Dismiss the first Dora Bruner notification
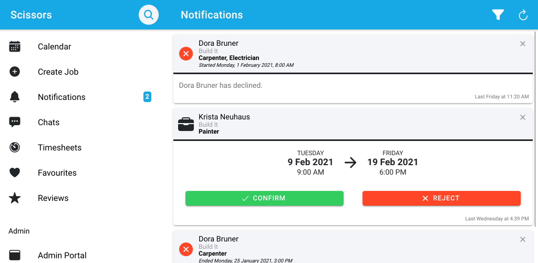Screen dimensions: 538x263 coord(523,44)
